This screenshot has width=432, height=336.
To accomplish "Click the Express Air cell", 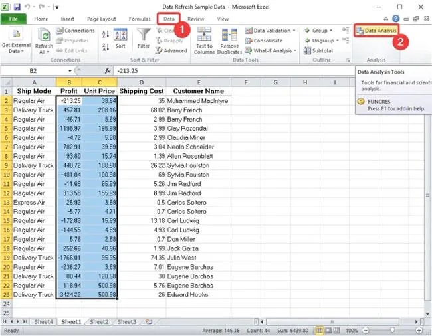I will pos(34,203).
